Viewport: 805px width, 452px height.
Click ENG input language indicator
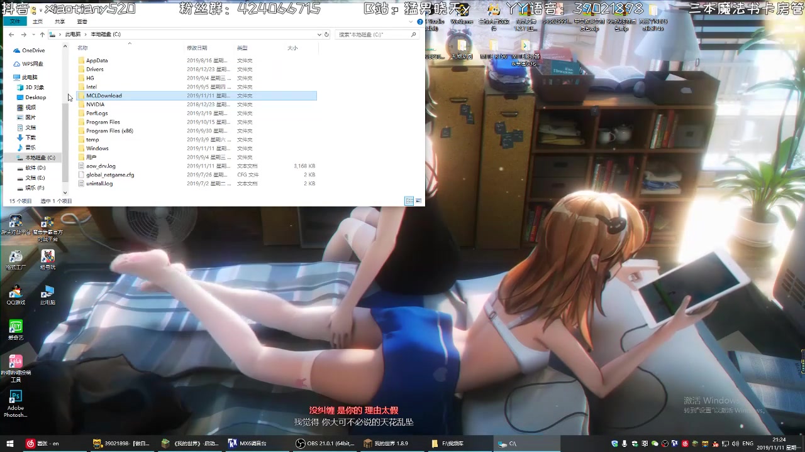tap(748, 444)
